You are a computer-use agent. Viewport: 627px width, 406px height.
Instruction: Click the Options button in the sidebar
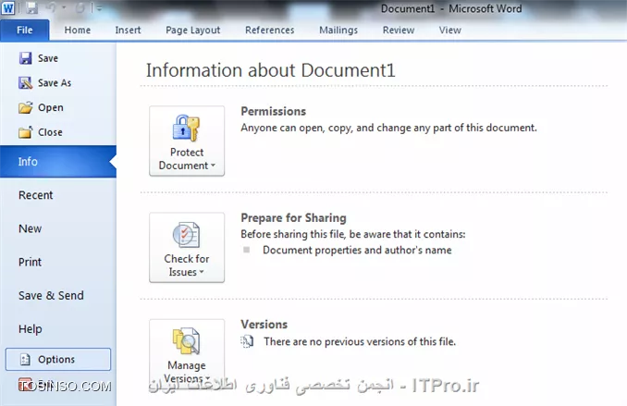(x=58, y=359)
